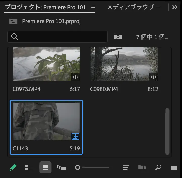This screenshot has height=178, width=182.
Task: Select the C0973.MP4 leaf clip thumbnail
Action: [x=46, y=64]
